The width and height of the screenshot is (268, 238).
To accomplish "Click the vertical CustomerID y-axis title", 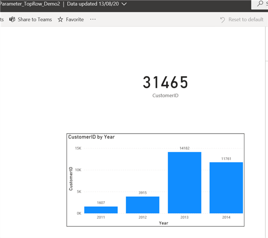I will (x=71, y=178).
